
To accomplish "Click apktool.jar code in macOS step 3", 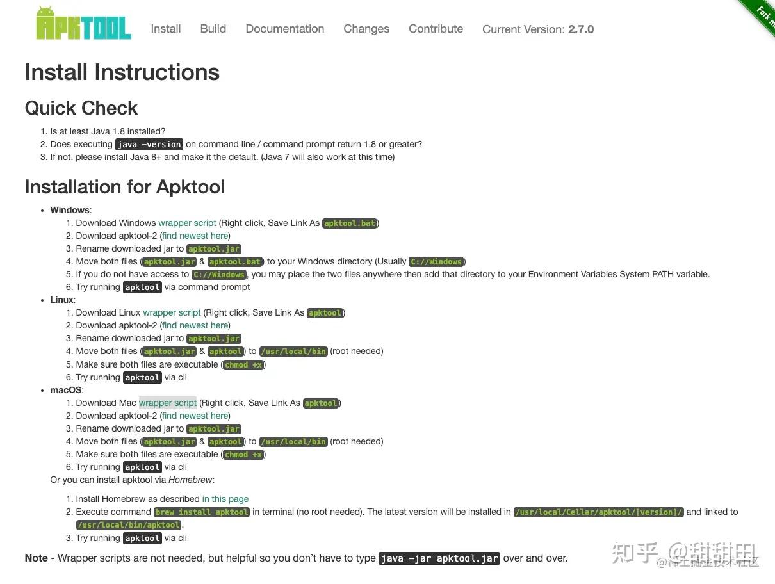I will pyautogui.click(x=214, y=429).
